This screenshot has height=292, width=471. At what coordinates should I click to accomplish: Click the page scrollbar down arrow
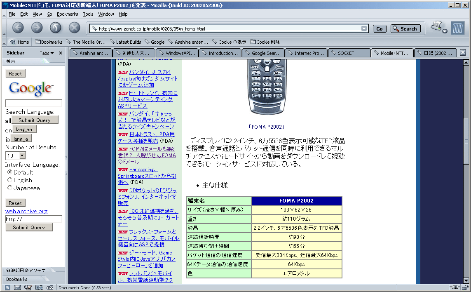click(466, 280)
